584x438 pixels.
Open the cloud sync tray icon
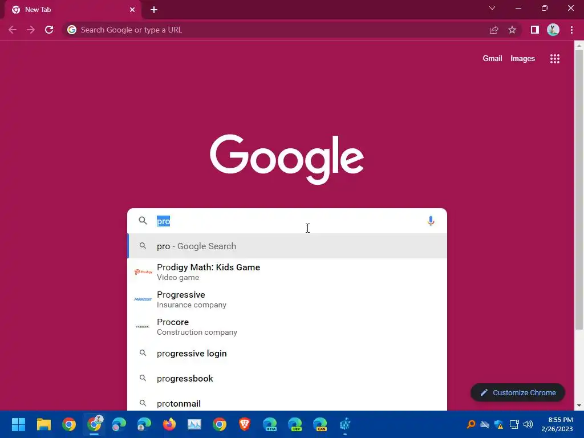point(485,424)
